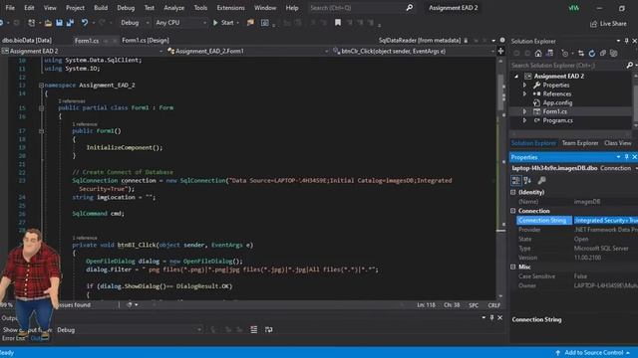This screenshot has height=358, width=638.
Task: Click the search magnifier icon in title bar
Action: (x=409, y=8)
